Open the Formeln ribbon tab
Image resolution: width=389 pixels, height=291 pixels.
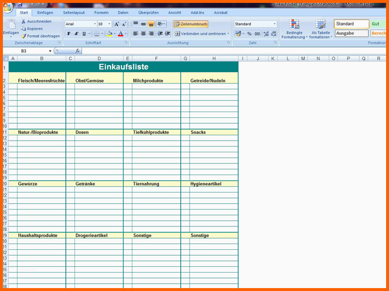click(101, 13)
